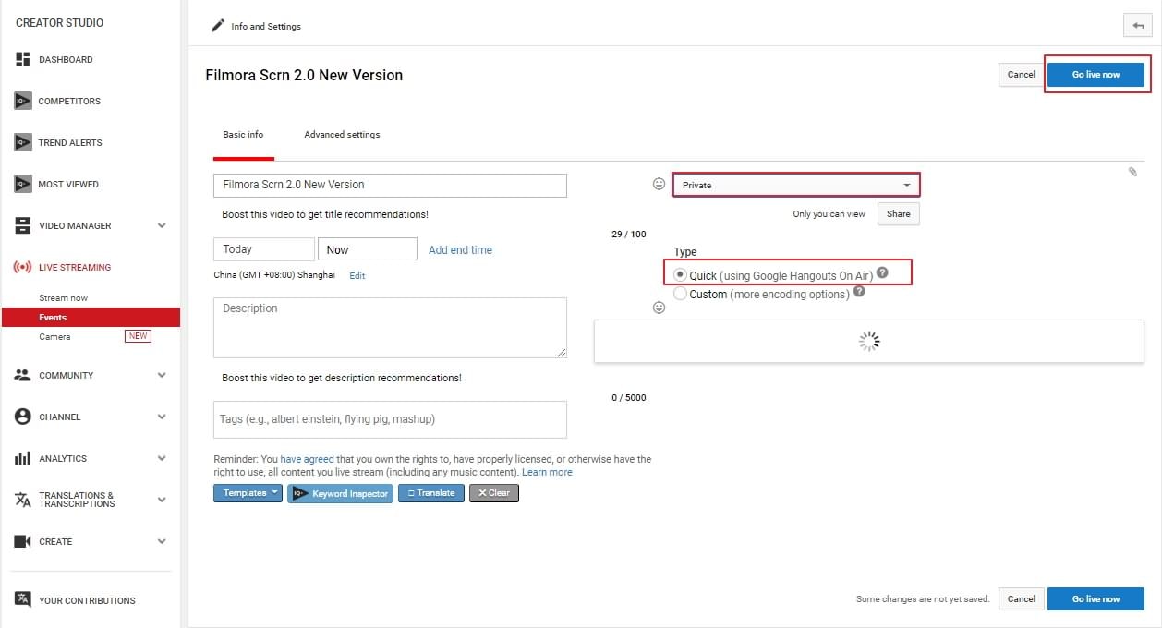Click the Clear button

[494, 493]
